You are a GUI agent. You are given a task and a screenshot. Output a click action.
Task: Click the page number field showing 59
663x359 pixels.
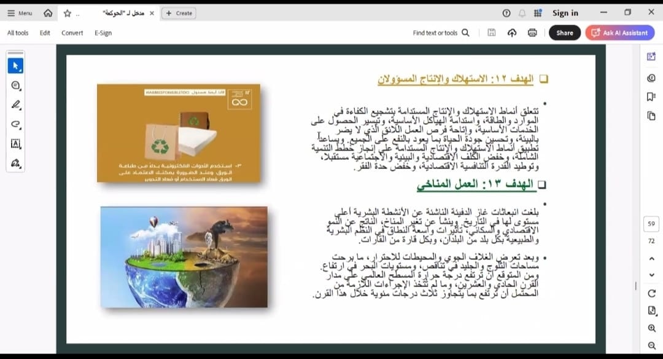click(651, 224)
